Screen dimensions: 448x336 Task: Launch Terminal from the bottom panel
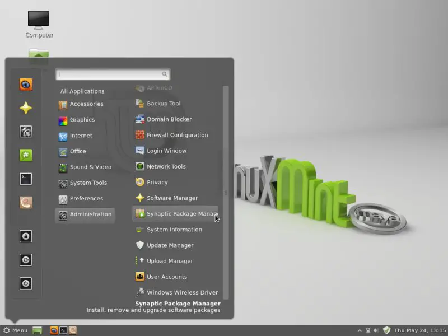click(x=63, y=330)
